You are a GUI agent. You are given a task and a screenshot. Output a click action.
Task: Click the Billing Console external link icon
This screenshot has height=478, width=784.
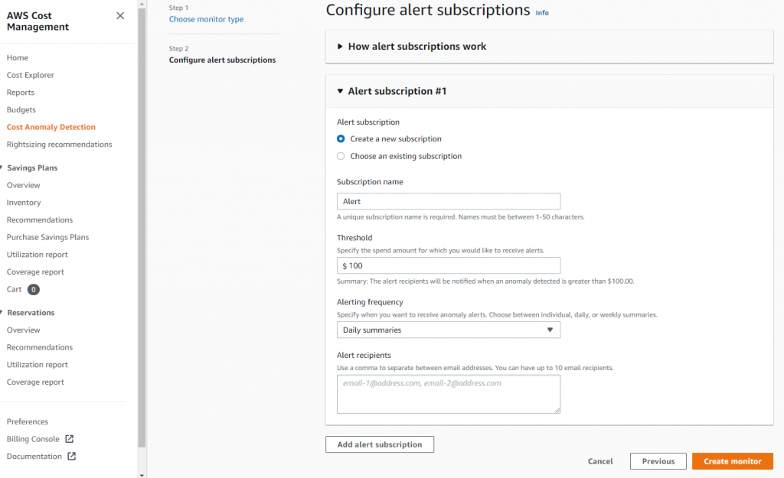[x=70, y=439]
